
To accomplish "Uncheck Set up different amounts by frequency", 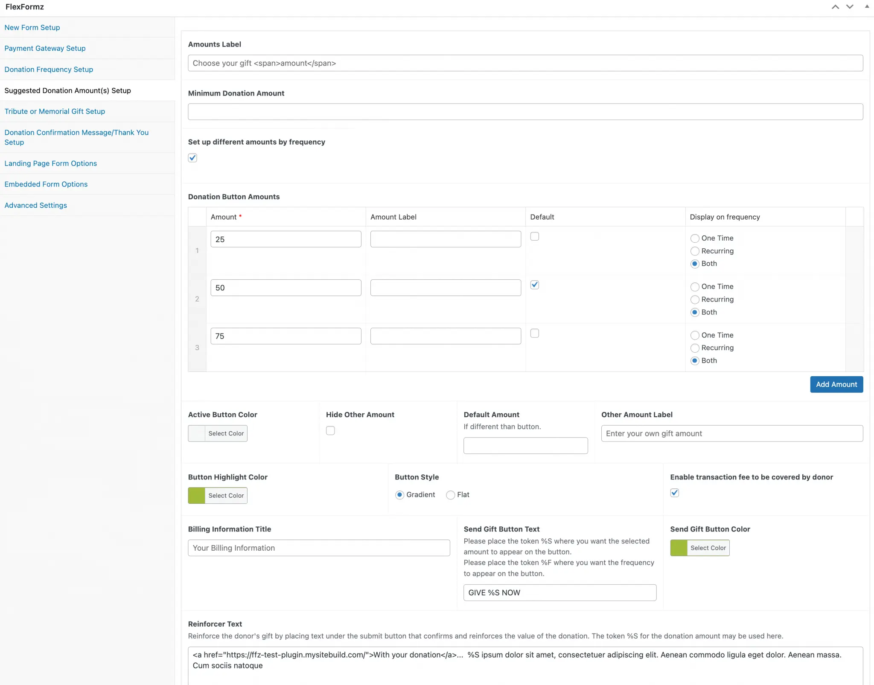I will [x=192, y=158].
